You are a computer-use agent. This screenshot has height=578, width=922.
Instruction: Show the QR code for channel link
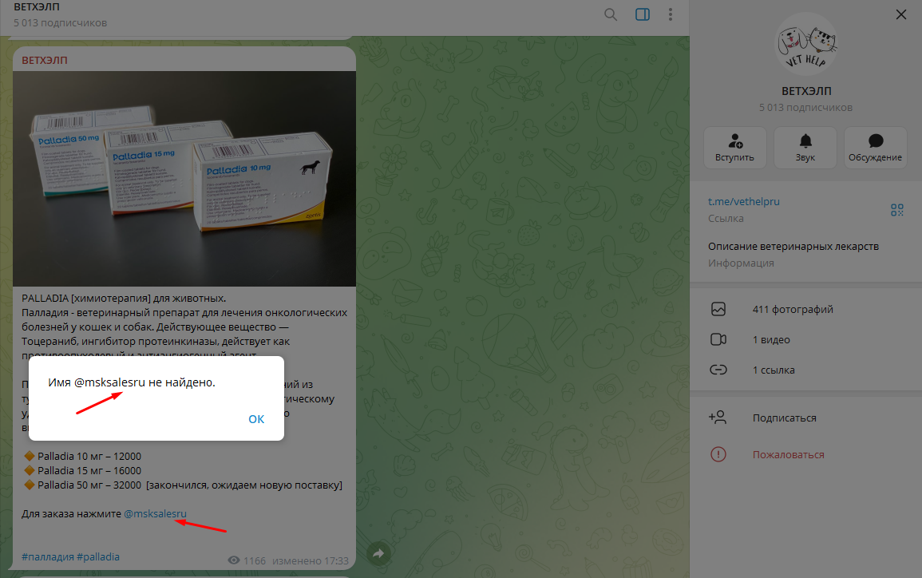click(896, 210)
